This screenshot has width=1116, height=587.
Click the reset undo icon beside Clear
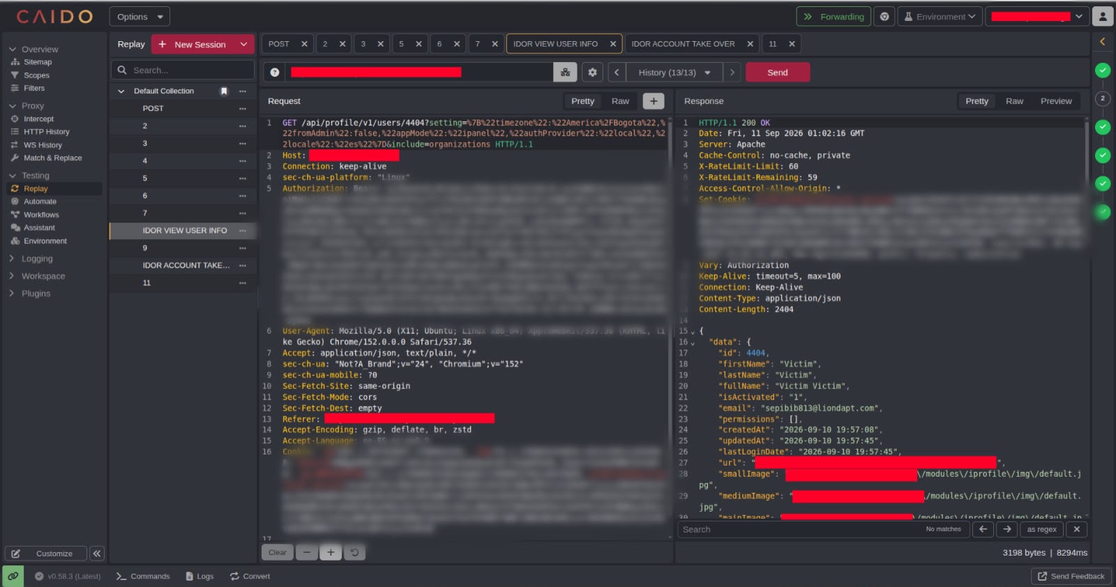coord(354,553)
